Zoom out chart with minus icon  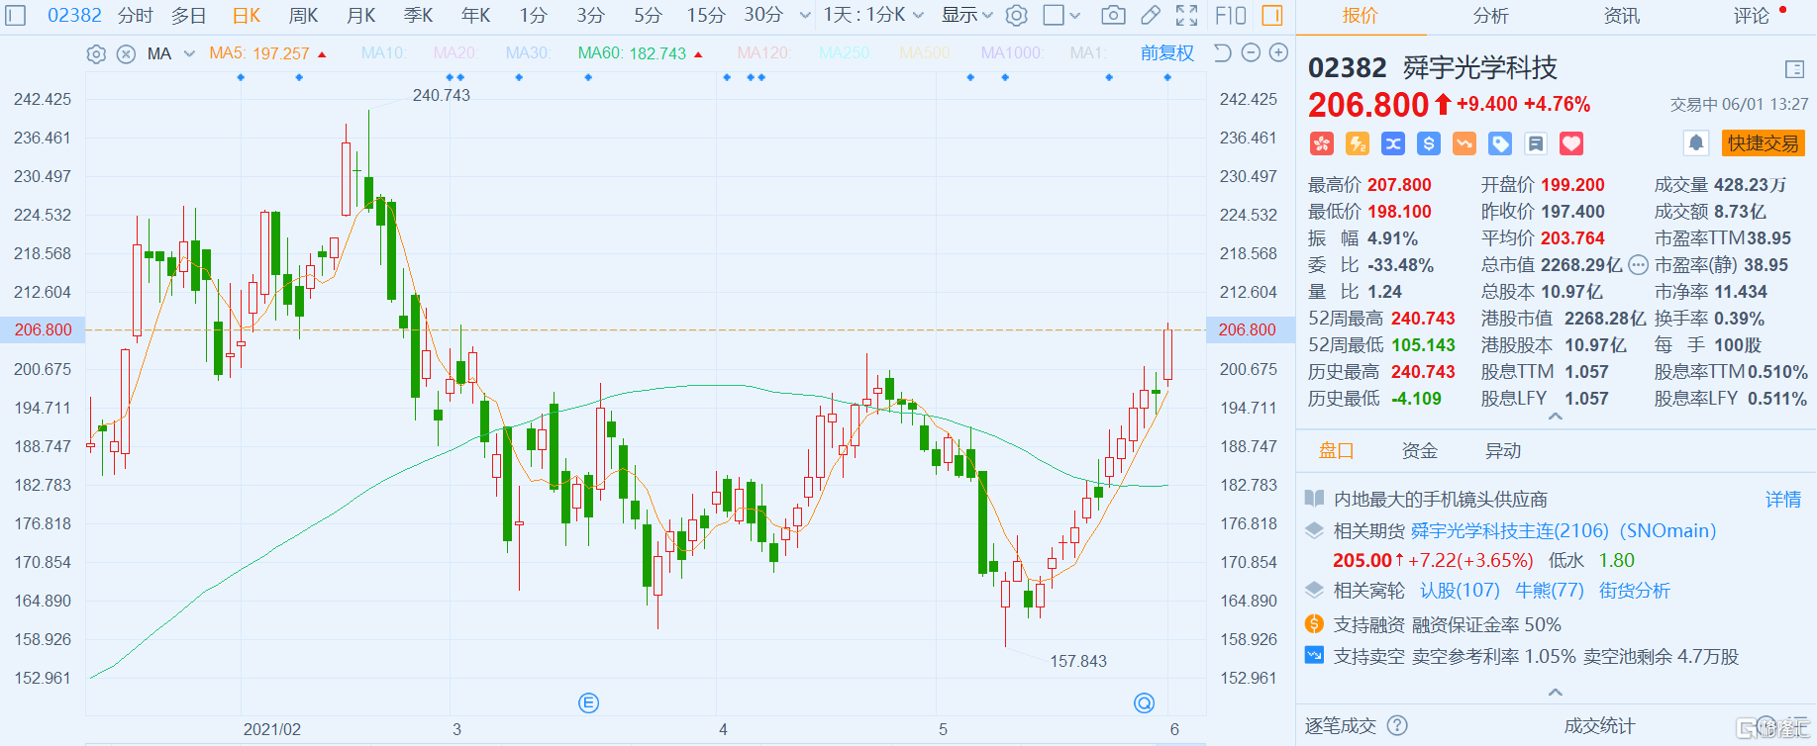click(x=1251, y=52)
